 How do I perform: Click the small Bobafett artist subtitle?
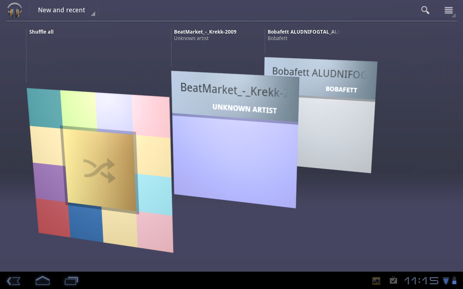click(277, 38)
